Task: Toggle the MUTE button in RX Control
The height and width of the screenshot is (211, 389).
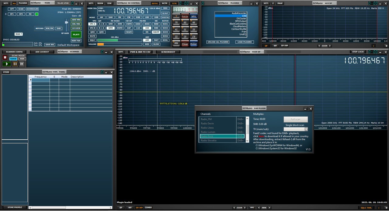Action: point(92,36)
